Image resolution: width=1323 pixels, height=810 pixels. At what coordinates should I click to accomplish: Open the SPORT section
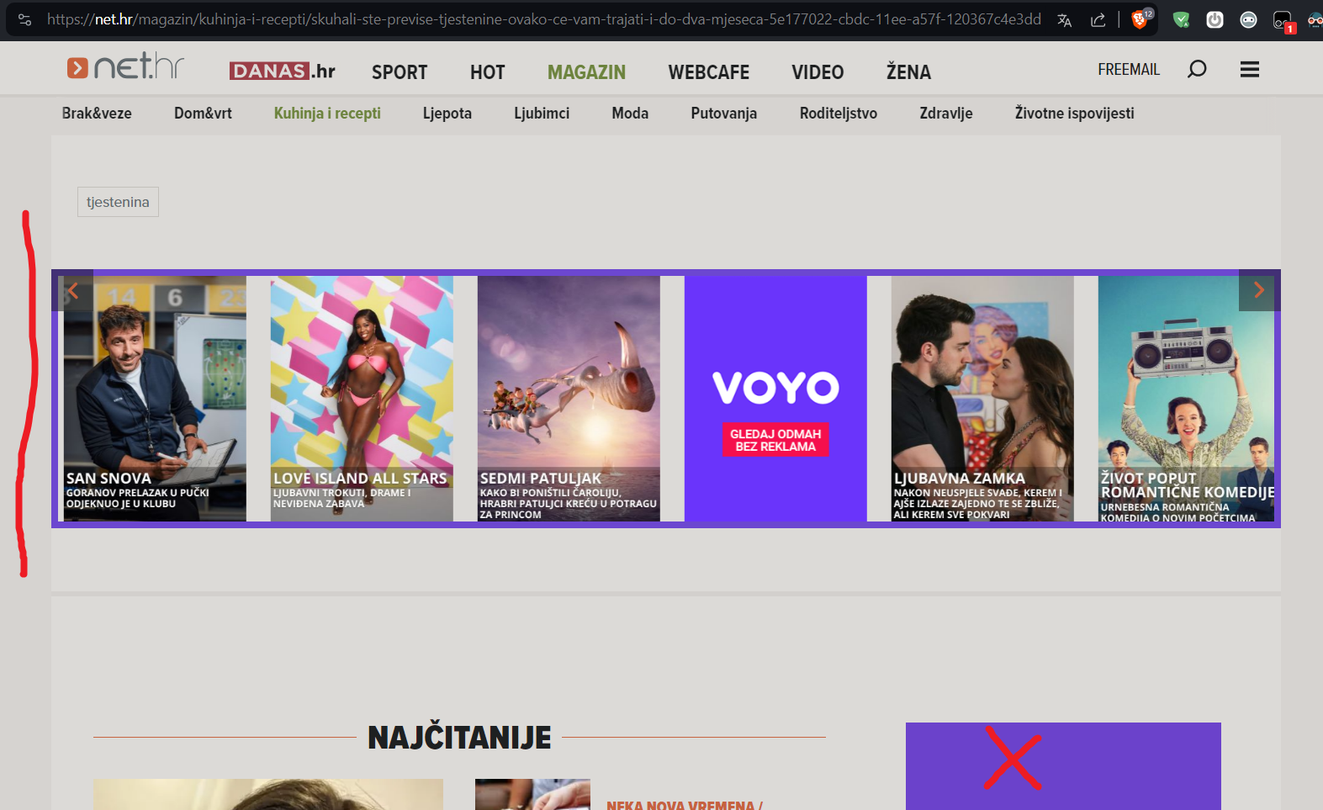[400, 72]
